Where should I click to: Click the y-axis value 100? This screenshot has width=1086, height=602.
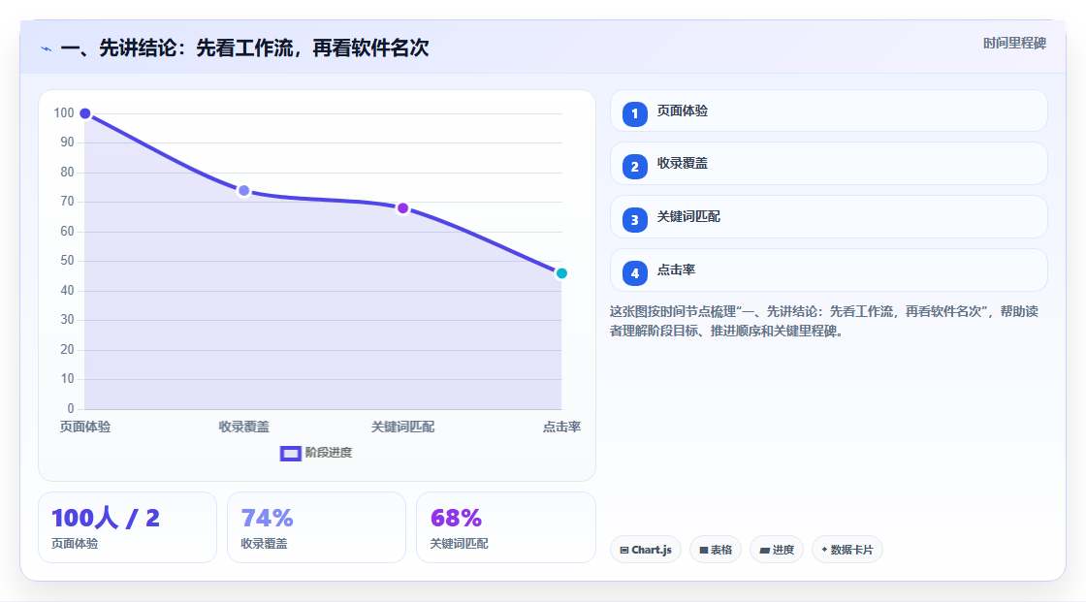[x=64, y=112]
